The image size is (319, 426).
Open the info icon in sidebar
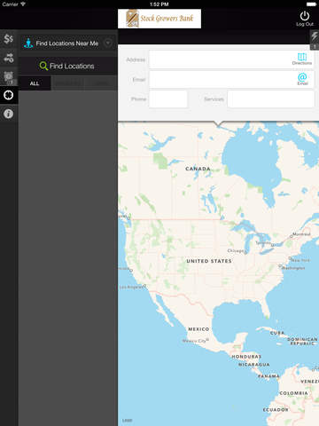click(9, 114)
